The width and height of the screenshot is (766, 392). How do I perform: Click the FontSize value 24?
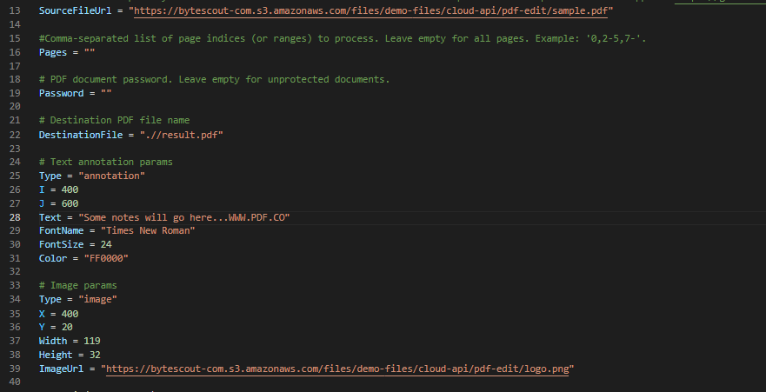click(106, 244)
